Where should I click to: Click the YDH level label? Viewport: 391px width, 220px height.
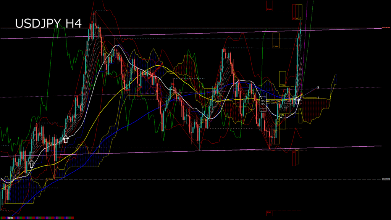pos(282,85)
